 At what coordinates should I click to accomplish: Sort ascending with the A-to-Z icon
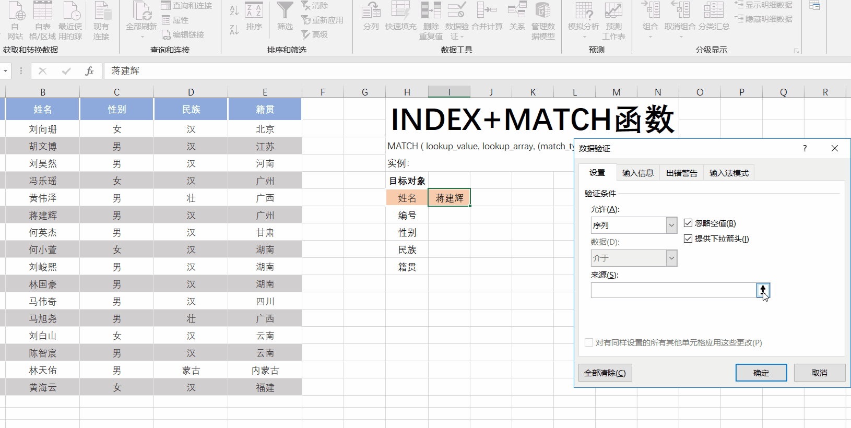[234, 9]
